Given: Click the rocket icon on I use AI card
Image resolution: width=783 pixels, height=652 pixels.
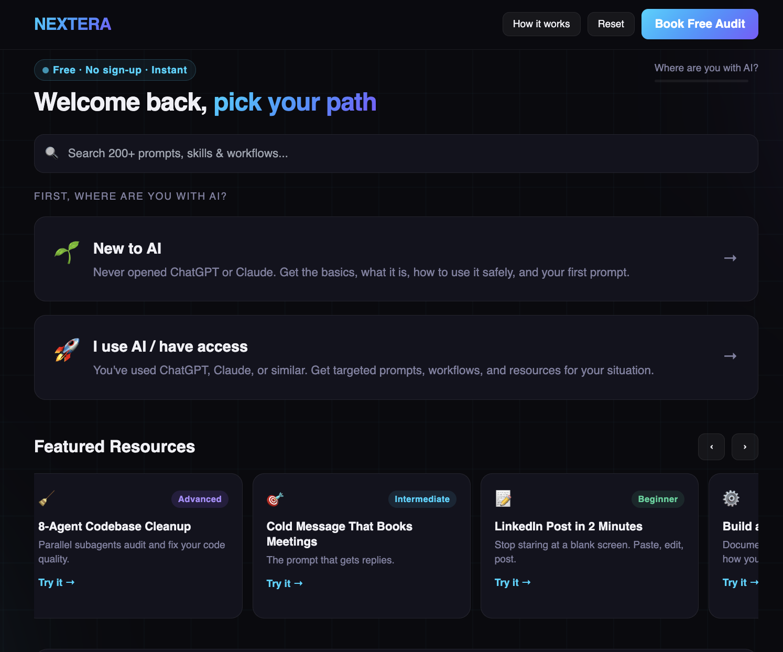Looking at the screenshot, I should coord(67,350).
